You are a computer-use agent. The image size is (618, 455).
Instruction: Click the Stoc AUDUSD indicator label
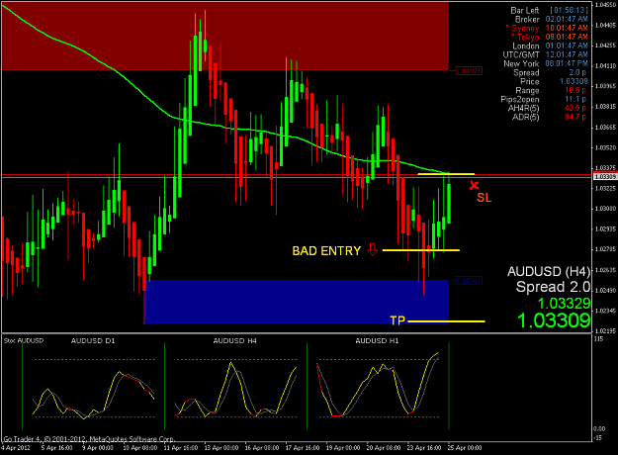(24, 340)
